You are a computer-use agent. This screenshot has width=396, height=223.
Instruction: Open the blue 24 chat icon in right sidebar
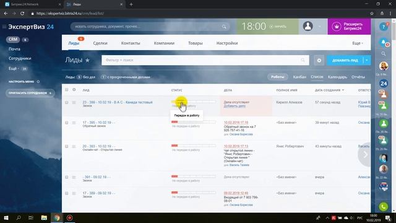(x=384, y=84)
